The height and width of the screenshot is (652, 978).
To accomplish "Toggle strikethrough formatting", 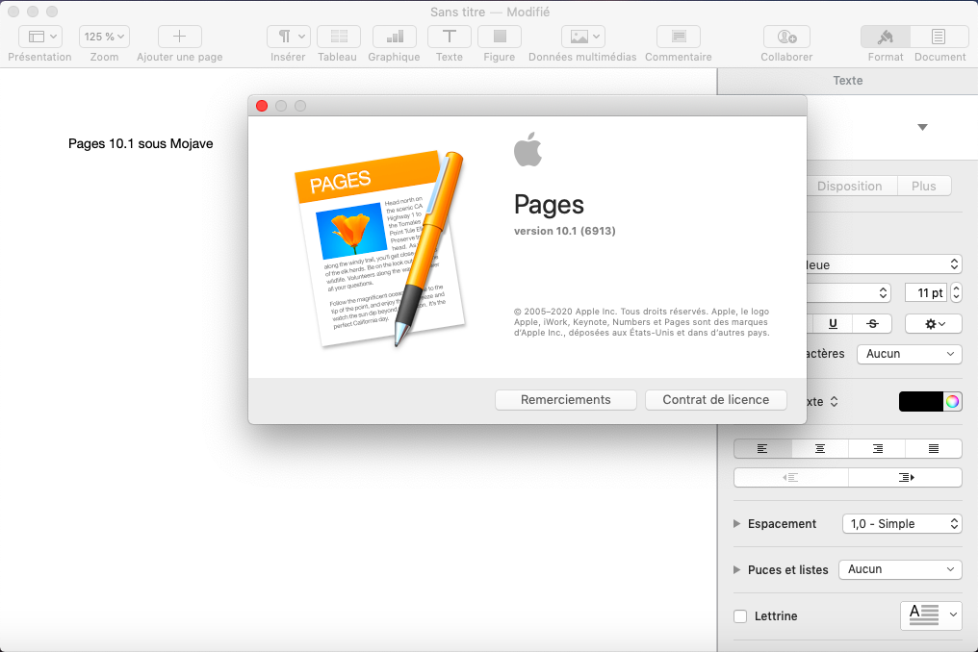I will 872,323.
